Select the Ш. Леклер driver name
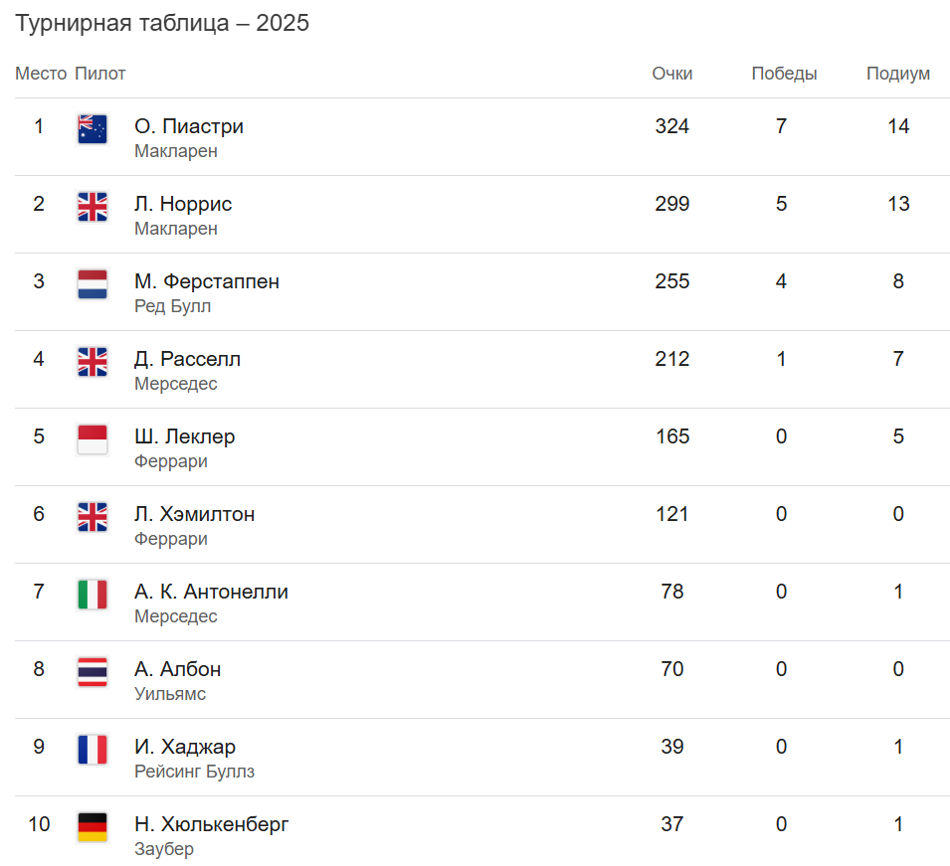950x866 pixels. point(185,436)
